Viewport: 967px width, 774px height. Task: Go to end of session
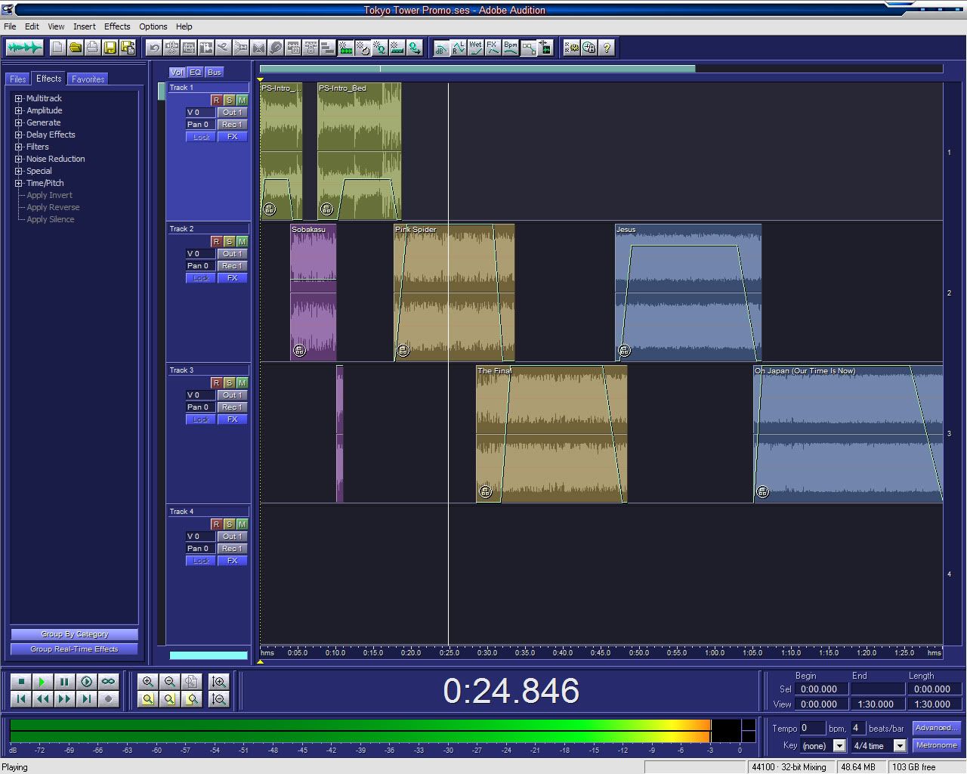86,699
